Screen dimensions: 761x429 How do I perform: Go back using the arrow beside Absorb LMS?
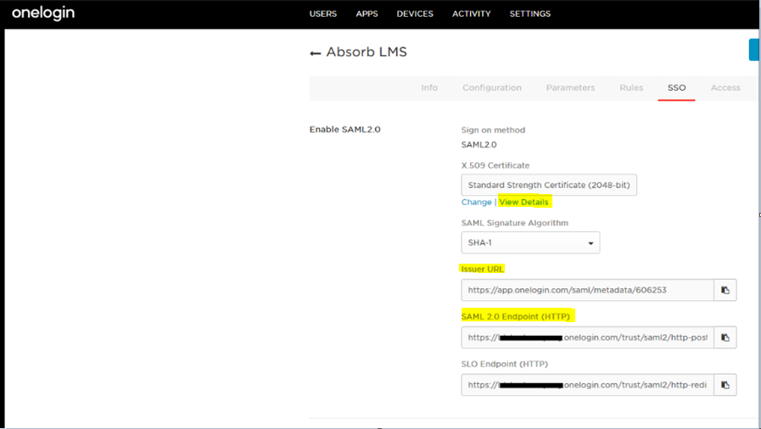coord(316,53)
